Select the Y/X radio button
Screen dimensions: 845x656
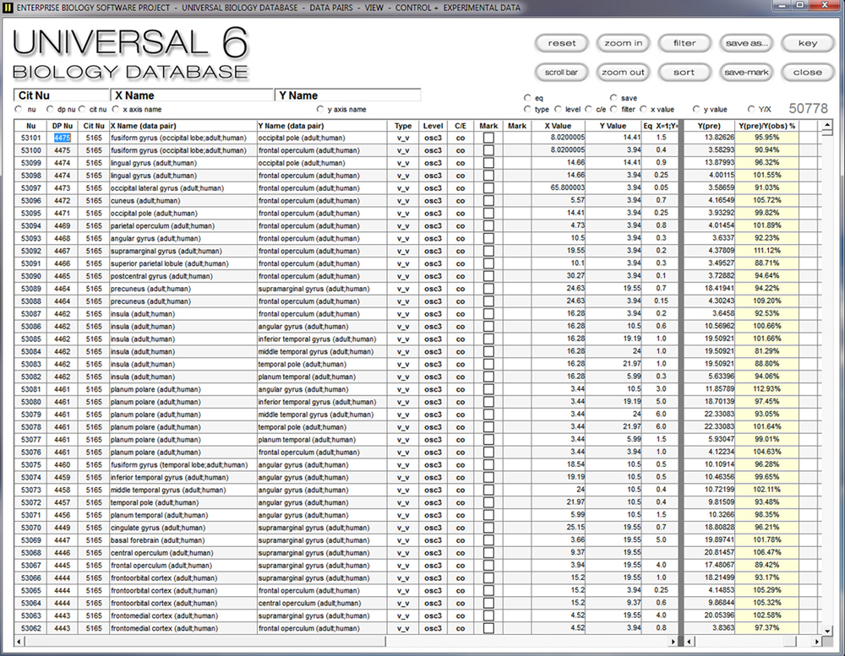[751, 110]
